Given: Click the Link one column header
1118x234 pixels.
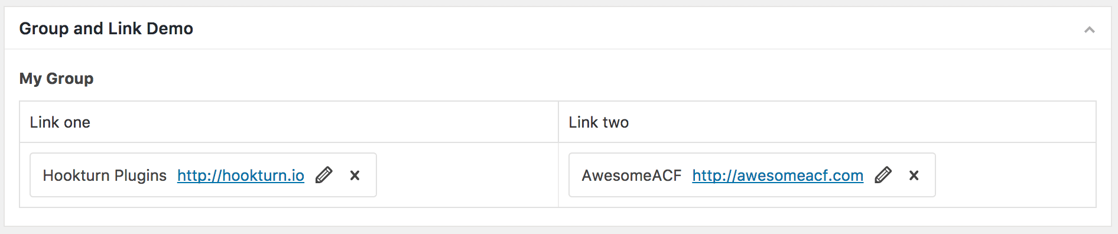Looking at the screenshot, I should pyautogui.click(x=60, y=122).
